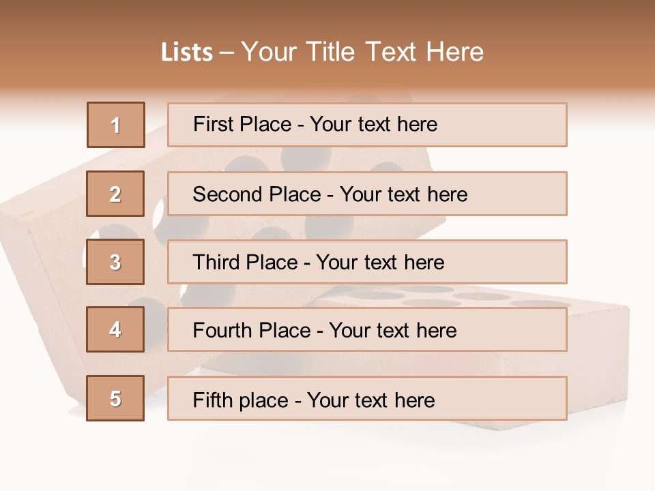
Task: Click the word "Fourth" in list
Action: tap(222, 331)
